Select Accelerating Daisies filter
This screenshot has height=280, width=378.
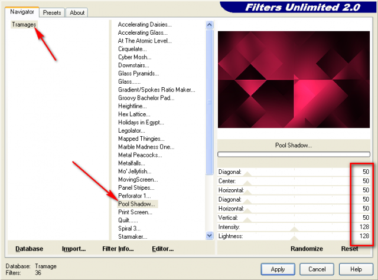[x=145, y=24]
